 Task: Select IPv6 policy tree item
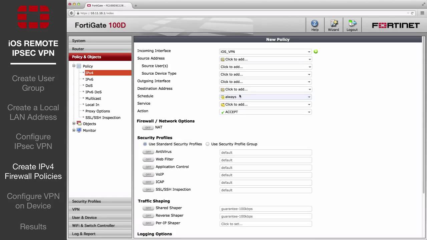coord(89,79)
